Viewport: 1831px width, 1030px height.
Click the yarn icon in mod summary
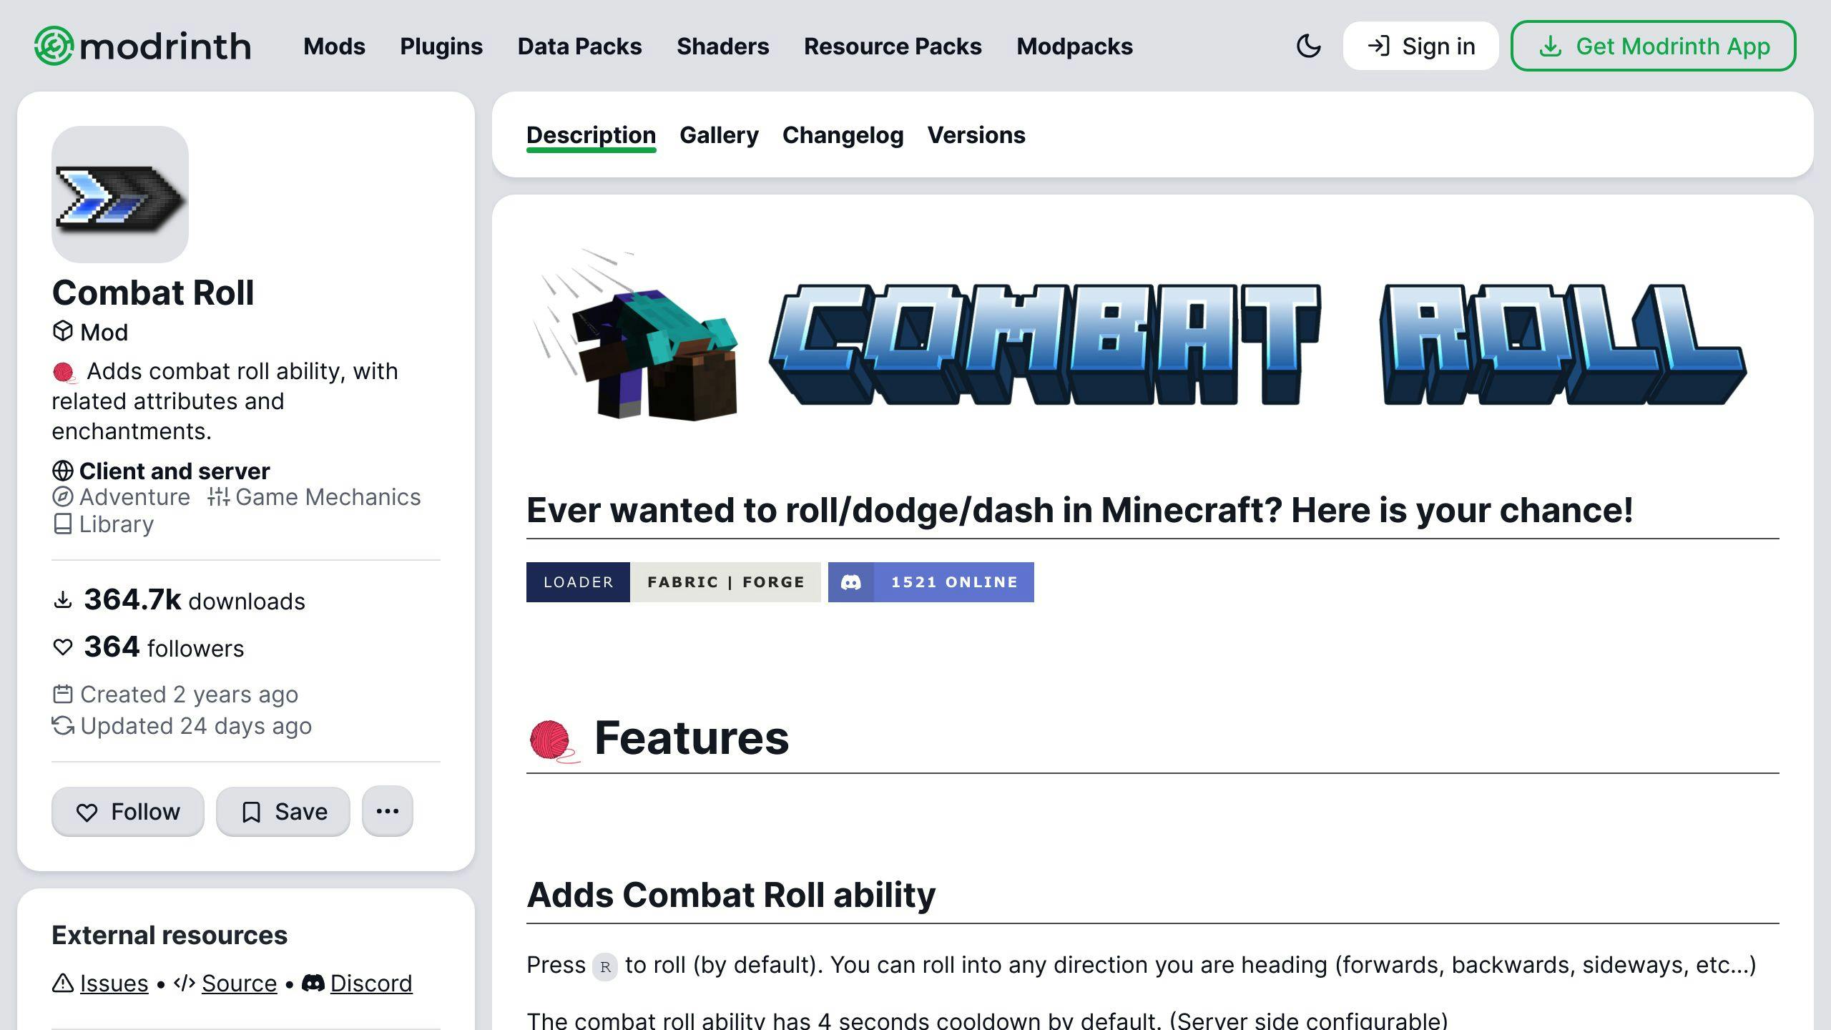64,373
